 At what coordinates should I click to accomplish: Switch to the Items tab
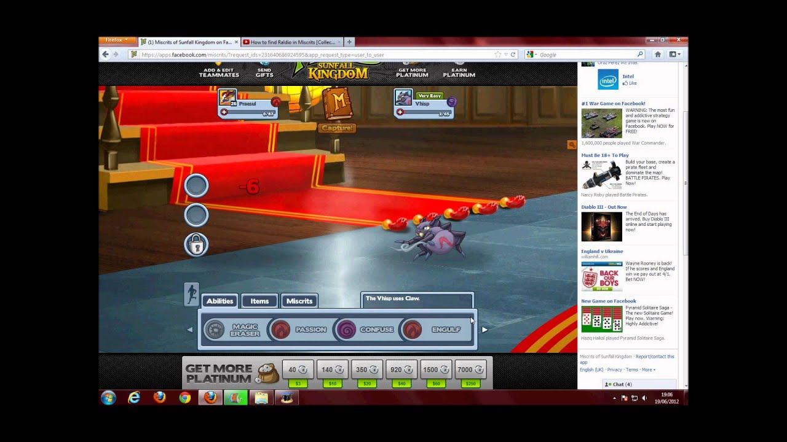pyautogui.click(x=259, y=301)
